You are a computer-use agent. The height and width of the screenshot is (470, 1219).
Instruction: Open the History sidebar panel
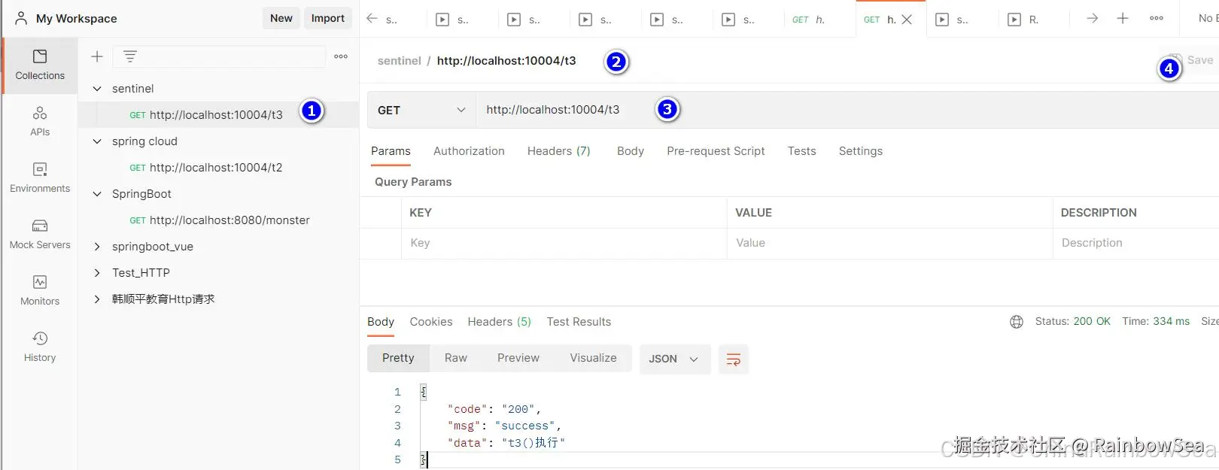(x=40, y=347)
